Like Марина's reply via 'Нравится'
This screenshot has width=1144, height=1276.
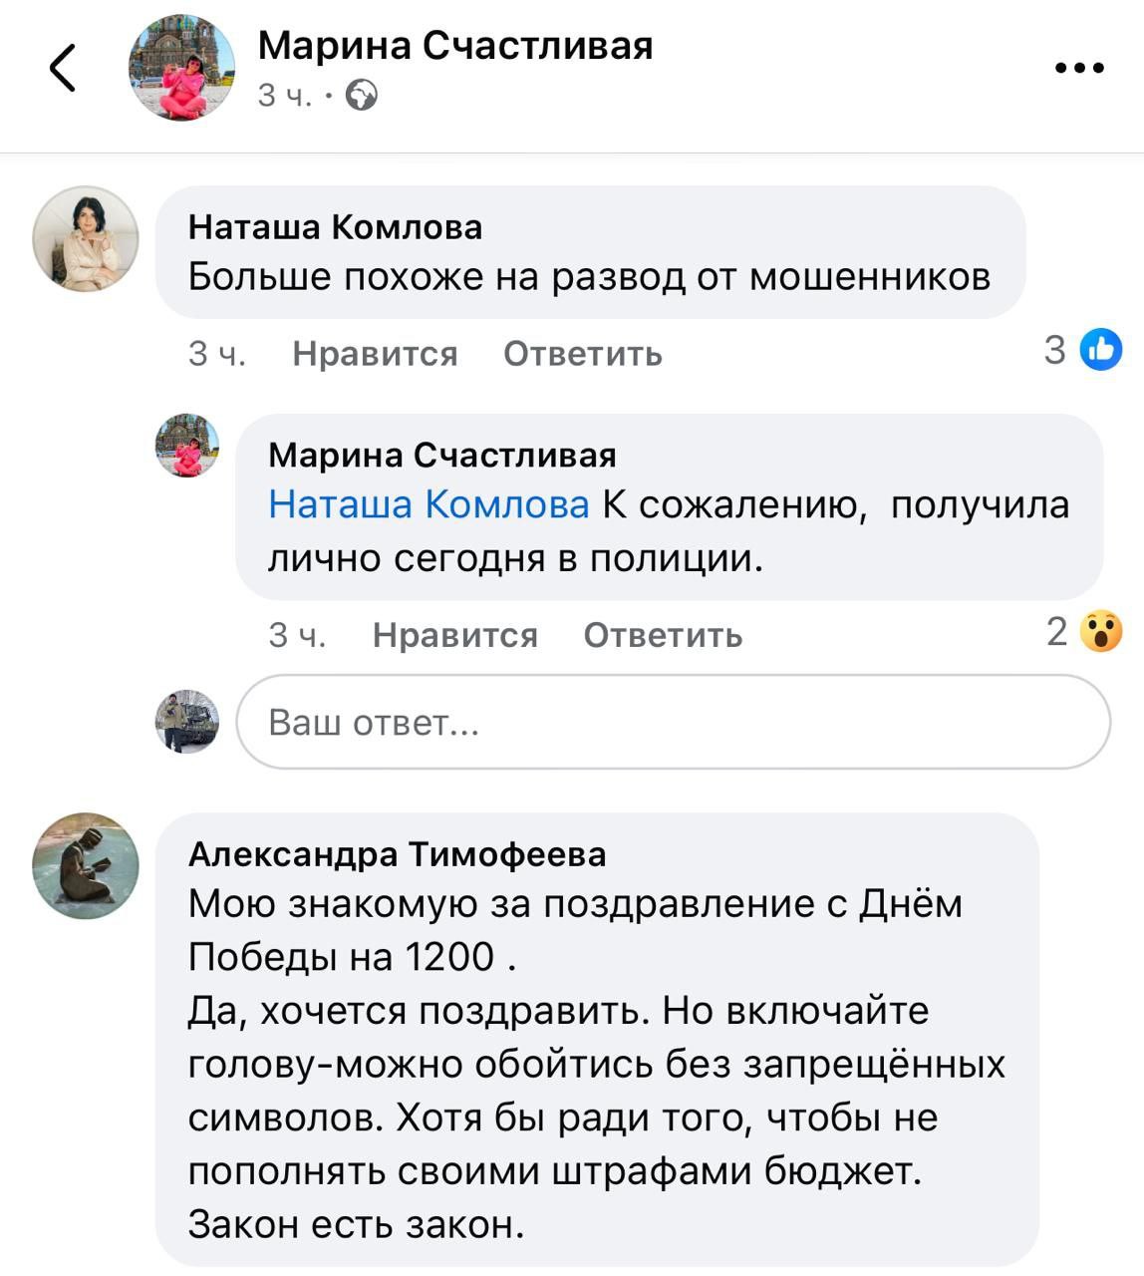(454, 635)
